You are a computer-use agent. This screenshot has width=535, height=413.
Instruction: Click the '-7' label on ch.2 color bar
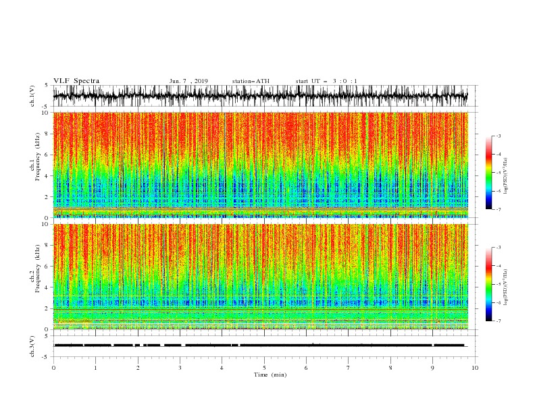499,321
